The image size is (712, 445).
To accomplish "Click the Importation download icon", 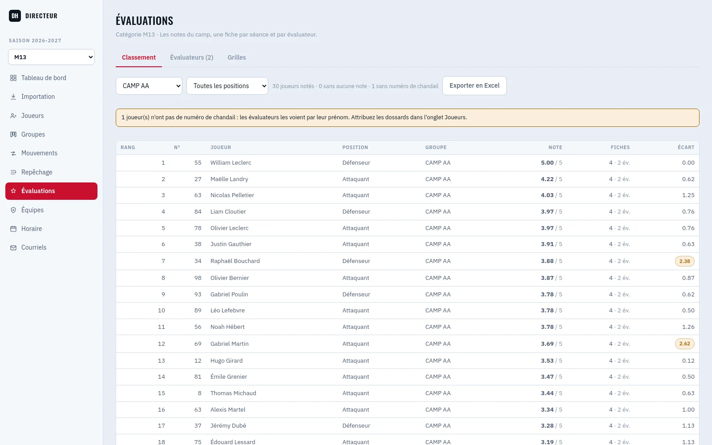I will point(13,97).
